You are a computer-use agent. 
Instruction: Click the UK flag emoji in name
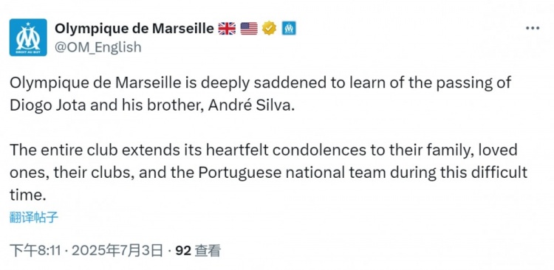(x=227, y=28)
